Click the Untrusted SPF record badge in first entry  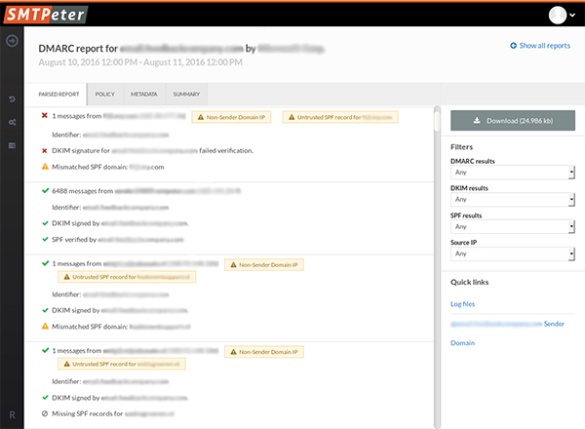(340, 117)
